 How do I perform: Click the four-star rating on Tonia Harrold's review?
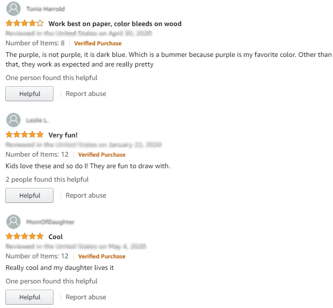coord(25,24)
